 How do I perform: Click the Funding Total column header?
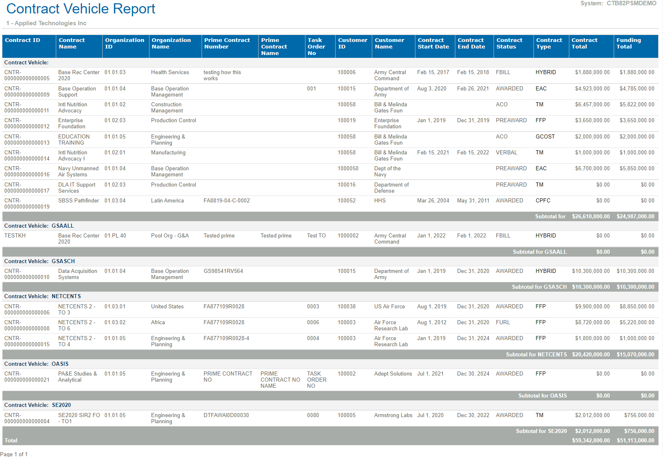pyautogui.click(x=628, y=44)
